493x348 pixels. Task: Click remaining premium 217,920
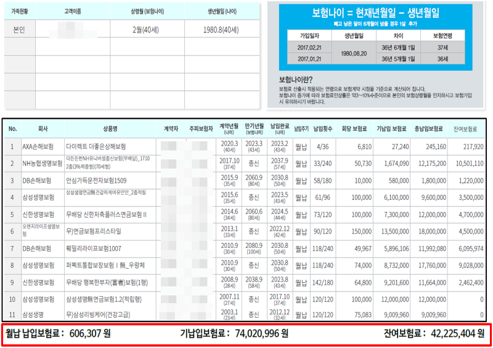[x=473, y=146]
